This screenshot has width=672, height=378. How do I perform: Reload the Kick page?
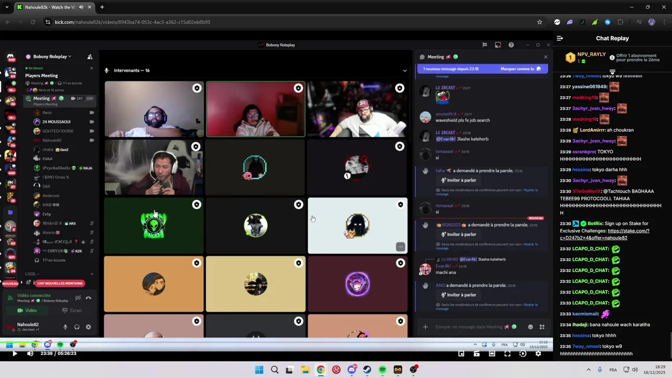tap(33, 22)
